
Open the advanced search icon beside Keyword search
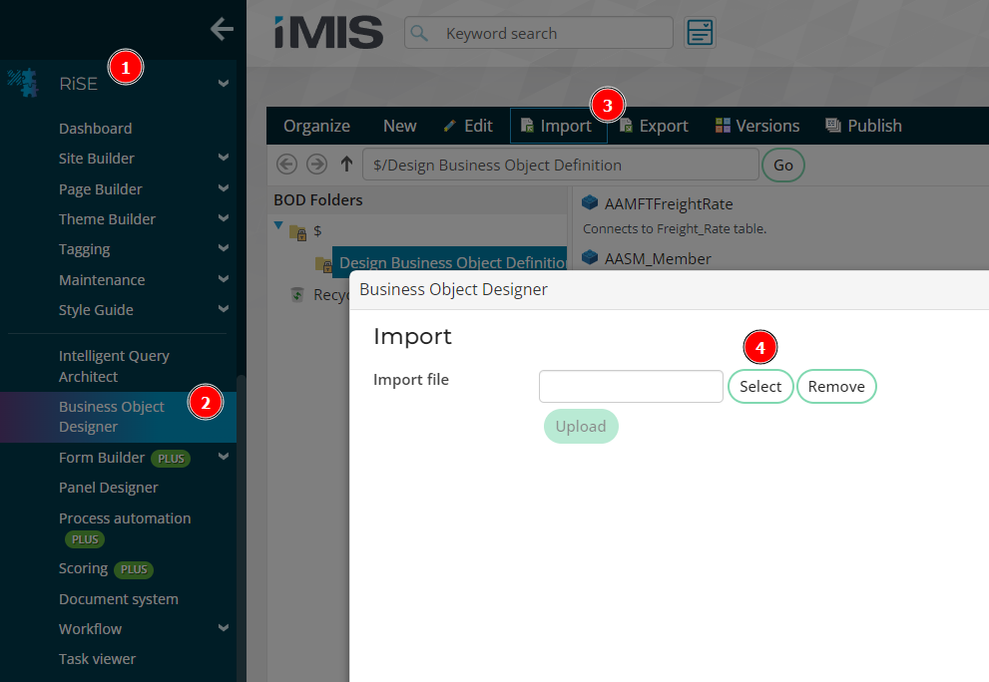[x=700, y=33]
